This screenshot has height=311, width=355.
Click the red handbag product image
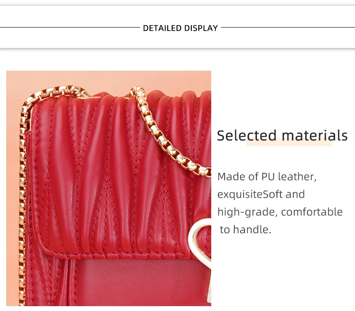[x=109, y=188]
